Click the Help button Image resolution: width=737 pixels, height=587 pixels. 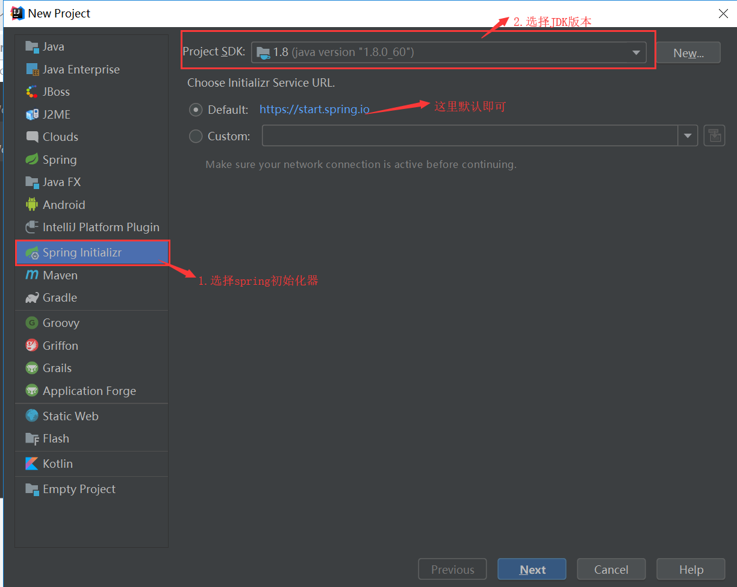(x=691, y=570)
